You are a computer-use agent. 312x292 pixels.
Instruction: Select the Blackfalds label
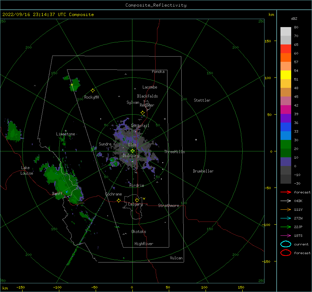(x=147, y=96)
